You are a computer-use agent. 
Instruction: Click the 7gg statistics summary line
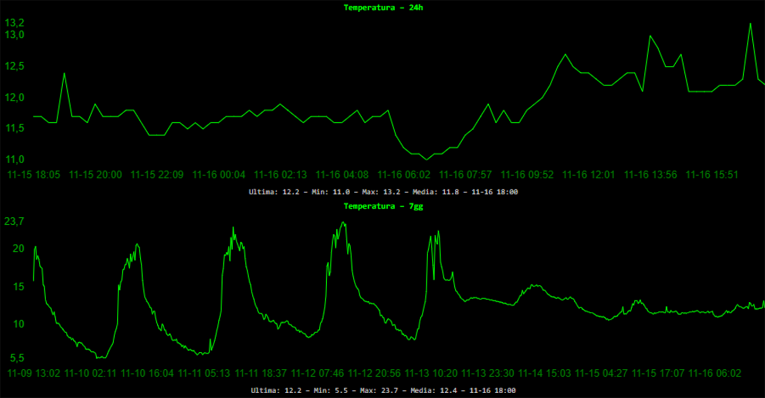click(383, 391)
